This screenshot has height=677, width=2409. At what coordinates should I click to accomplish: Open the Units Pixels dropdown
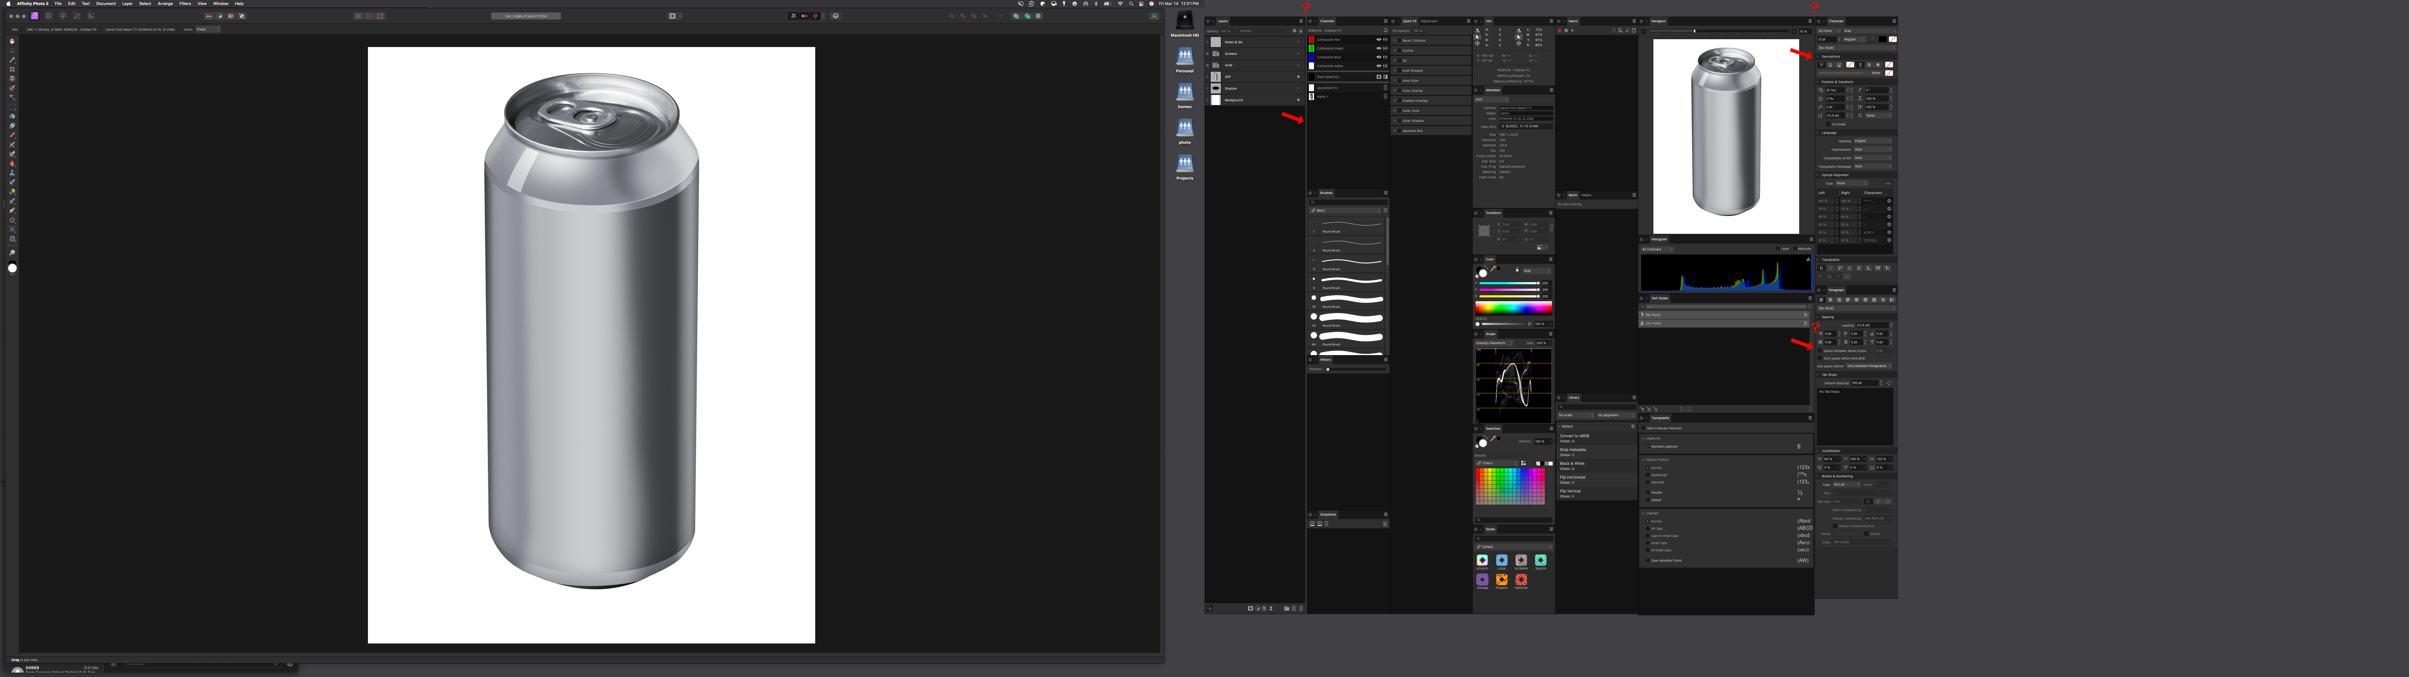[x=209, y=29]
